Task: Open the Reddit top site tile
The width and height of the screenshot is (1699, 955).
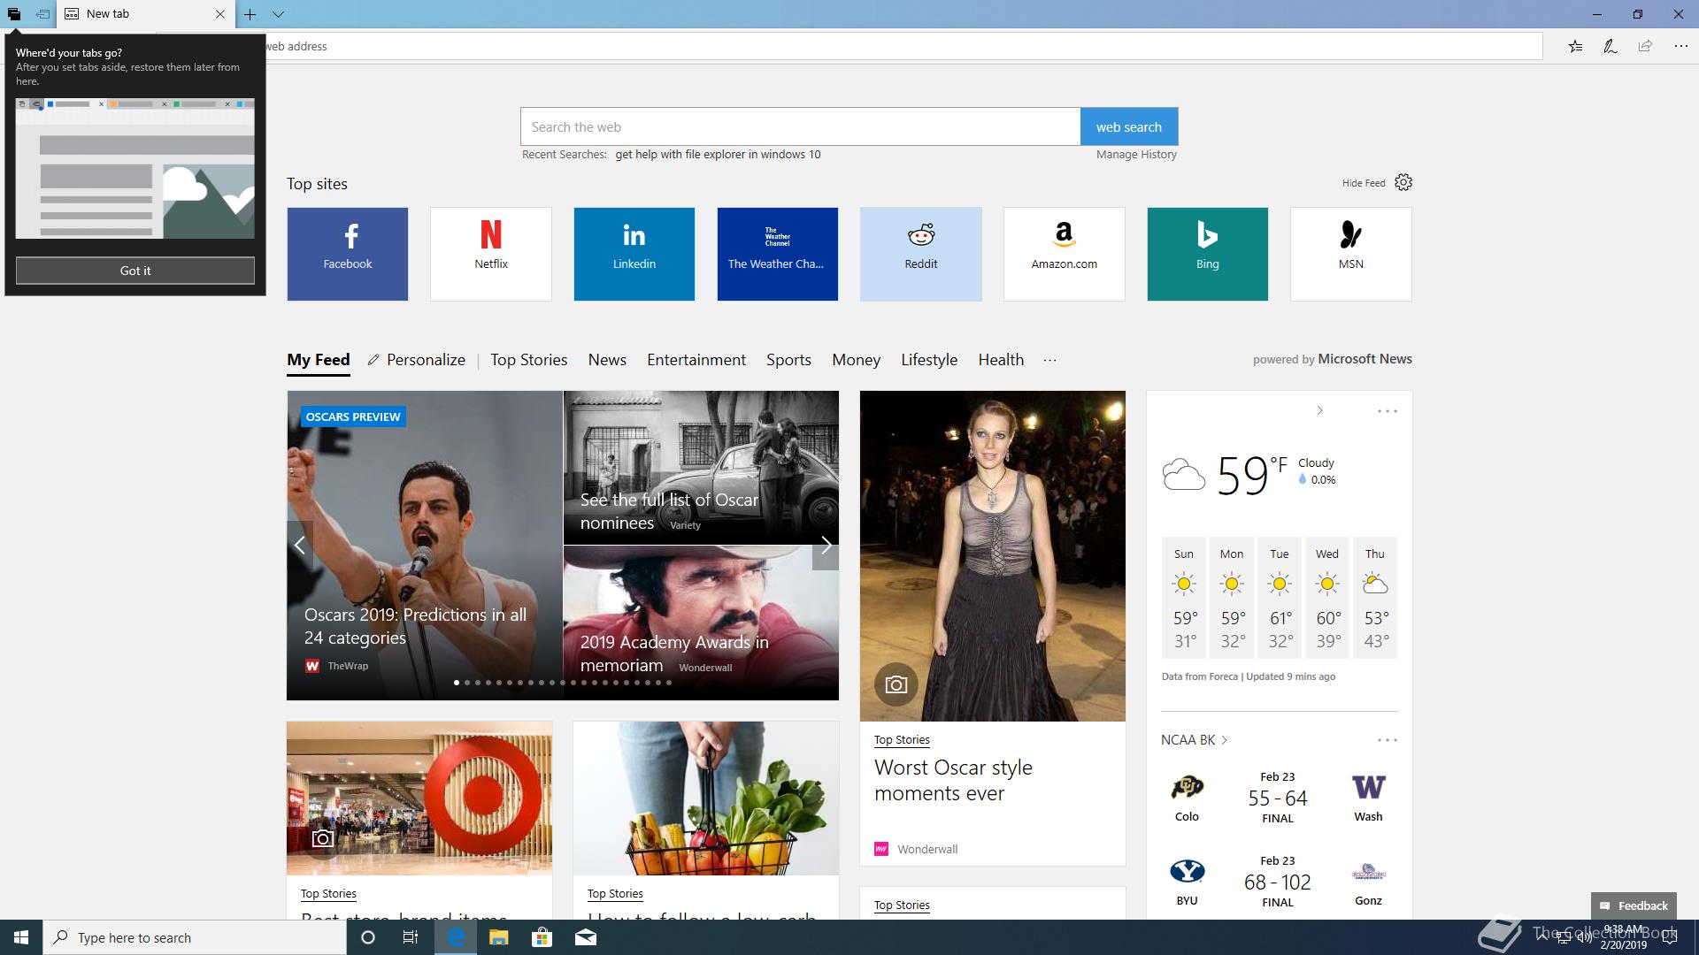Action: click(x=921, y=254)
